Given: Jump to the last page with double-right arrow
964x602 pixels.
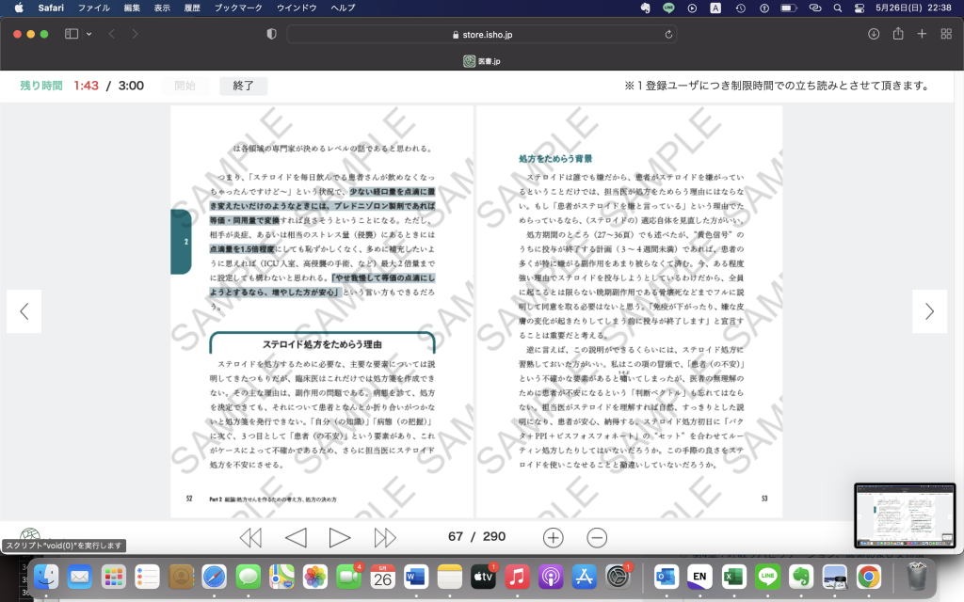Looking at the screenshot, I should (385, 537).
